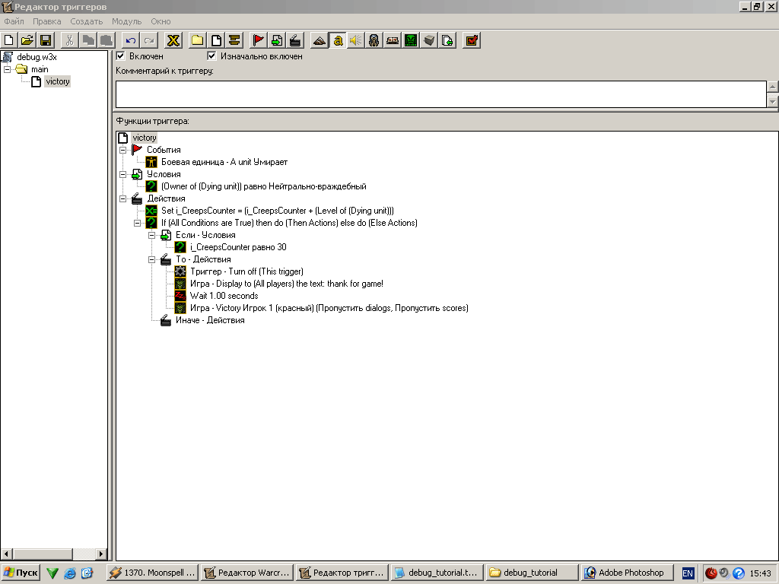Image resolution: width=779 pixels, height=584 pixels.
Task: Collapse the Условия section
Action: pos(122,174)
